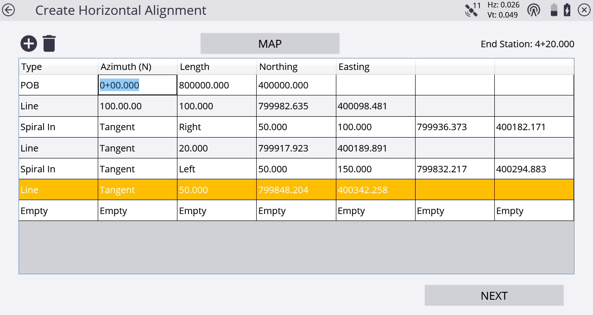Screen dimensions: 593x315
Task: Click the back arrow icon
Action: pos(9,10)
